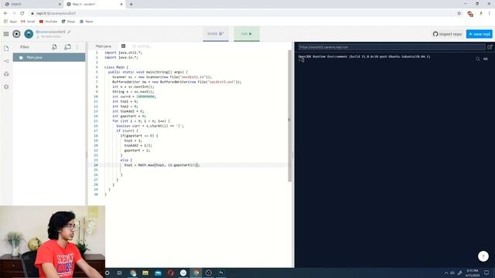
Task: Open the Chrome three-dot menu
Action: tap(490, 13)
